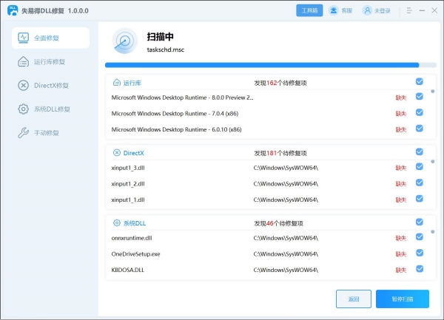Select the KBDOSA.DLL file name
The image size is (444, 320).
tap(128, 270)
